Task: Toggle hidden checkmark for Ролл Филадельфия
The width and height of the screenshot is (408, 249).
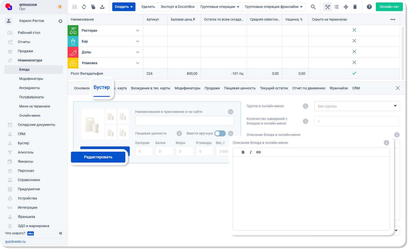Action: pos(354,73)
